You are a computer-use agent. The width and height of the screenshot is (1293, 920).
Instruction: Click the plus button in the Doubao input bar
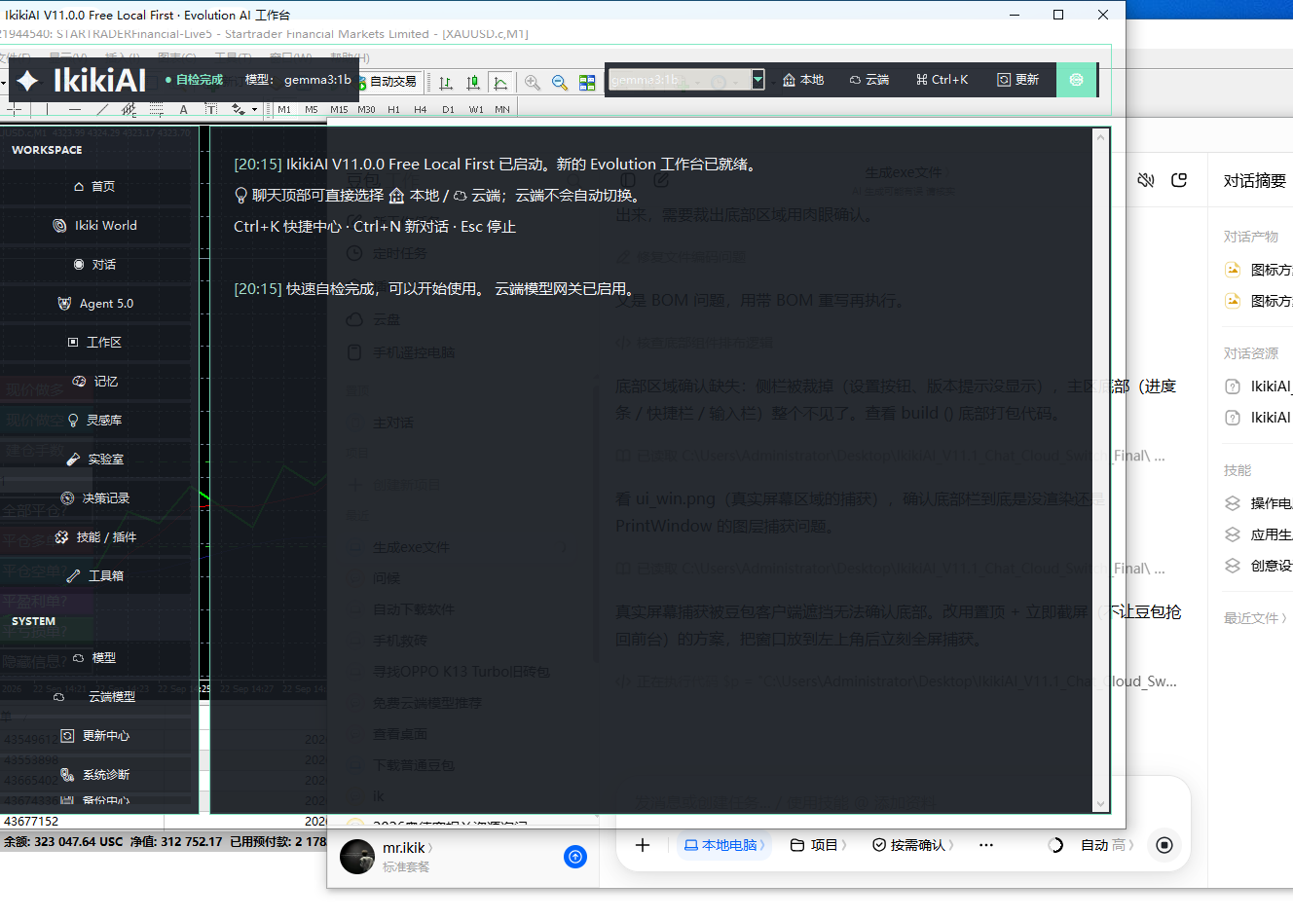coord(643,845)
